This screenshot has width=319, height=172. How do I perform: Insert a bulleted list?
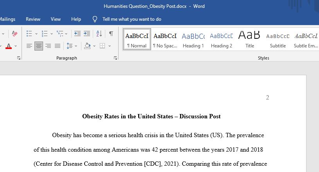click(29, 34)
